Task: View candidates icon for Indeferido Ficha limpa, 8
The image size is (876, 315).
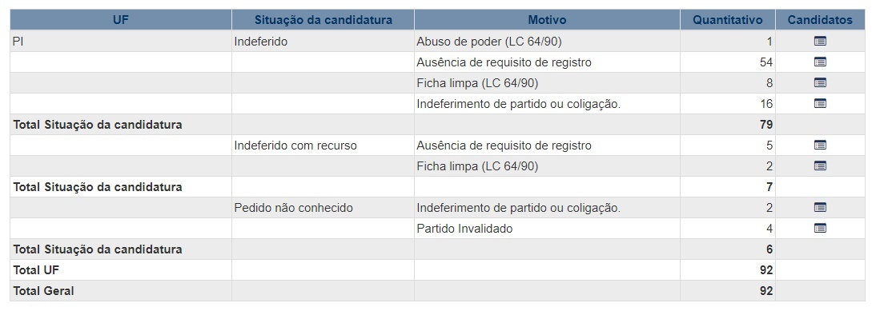Action: click(x=820, y=82)
